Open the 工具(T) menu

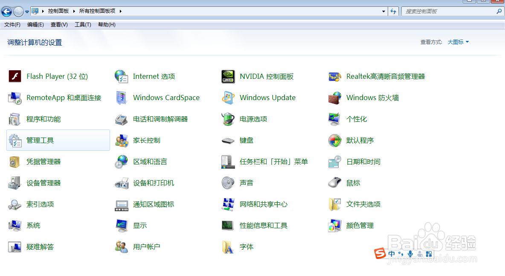[x=83, y=25]
